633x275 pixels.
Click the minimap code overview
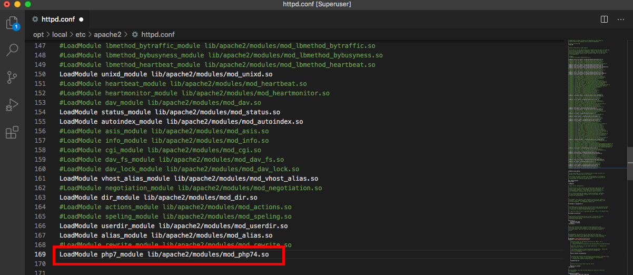[595, 132]
